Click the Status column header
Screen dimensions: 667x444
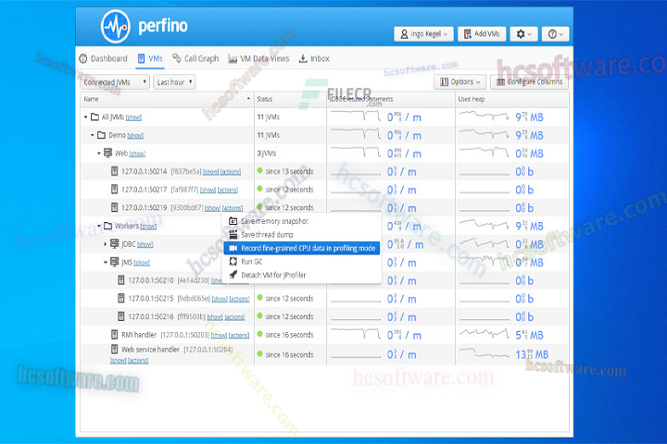point(290,99)
